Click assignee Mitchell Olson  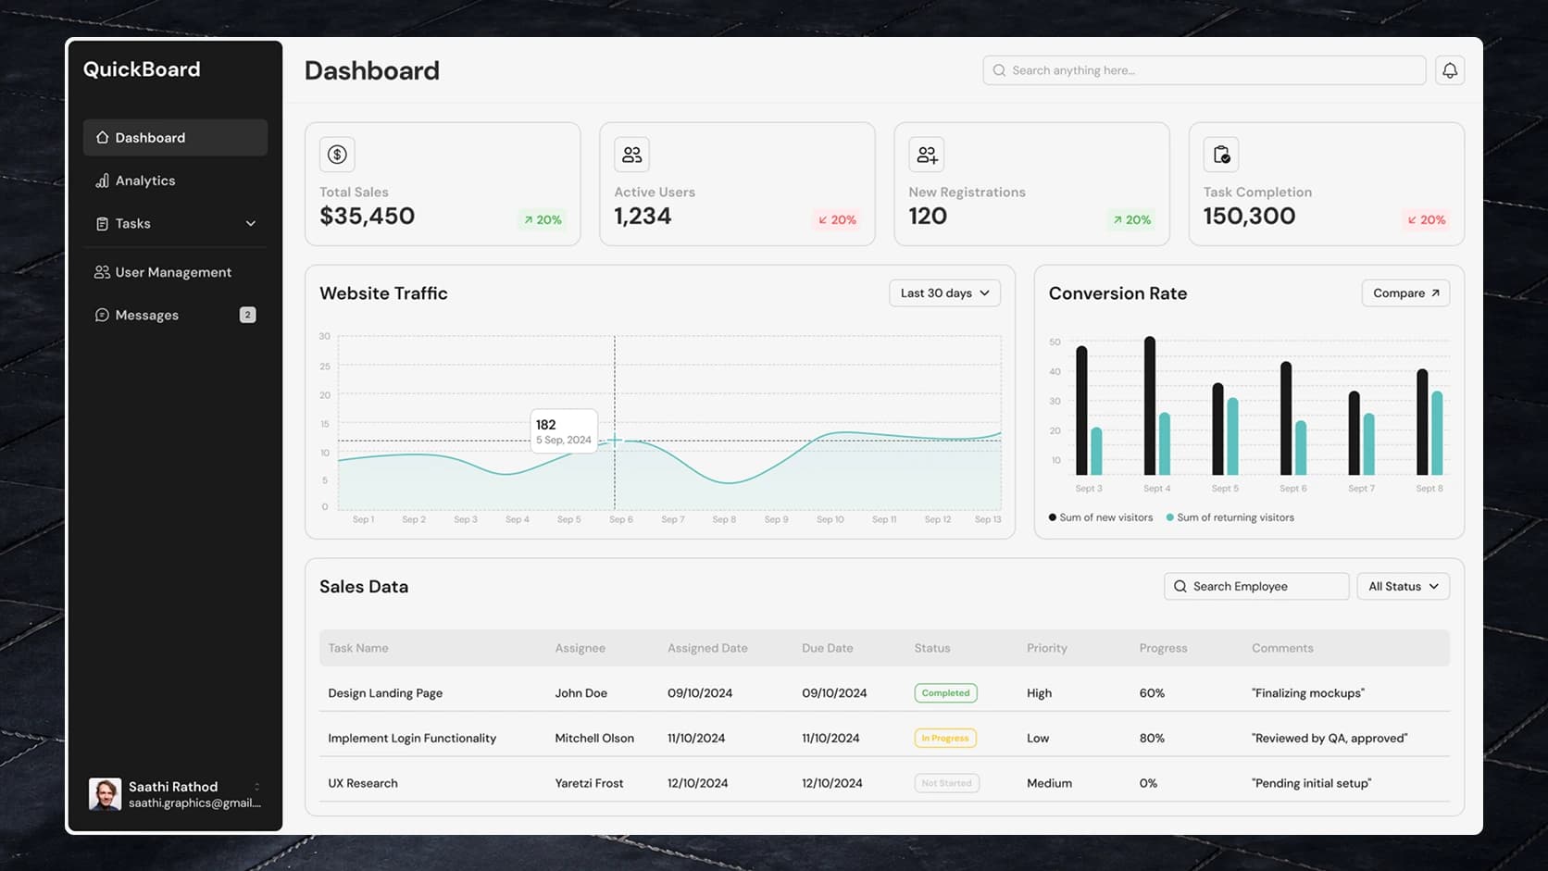click(x=594, y=738)
